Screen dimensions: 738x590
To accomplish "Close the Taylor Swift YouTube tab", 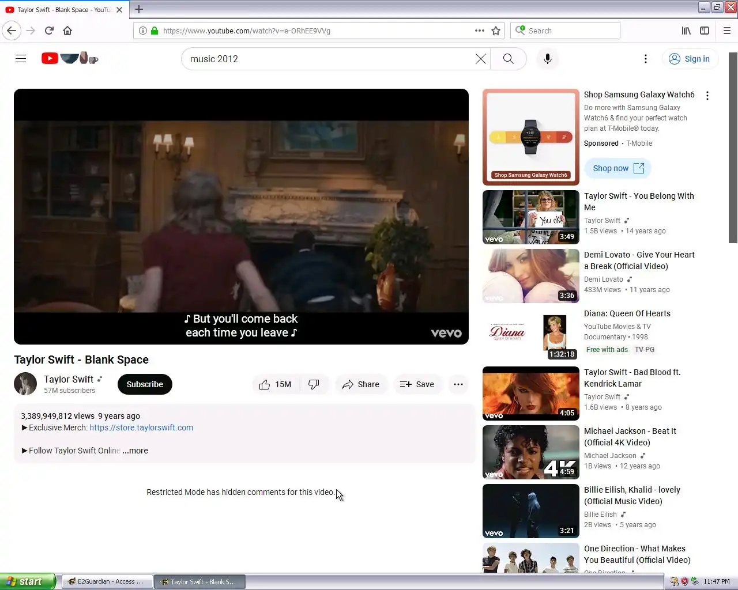I will tap(119, 10).
